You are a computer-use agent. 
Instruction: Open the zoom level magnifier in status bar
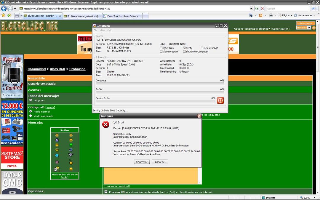[301, 198]
